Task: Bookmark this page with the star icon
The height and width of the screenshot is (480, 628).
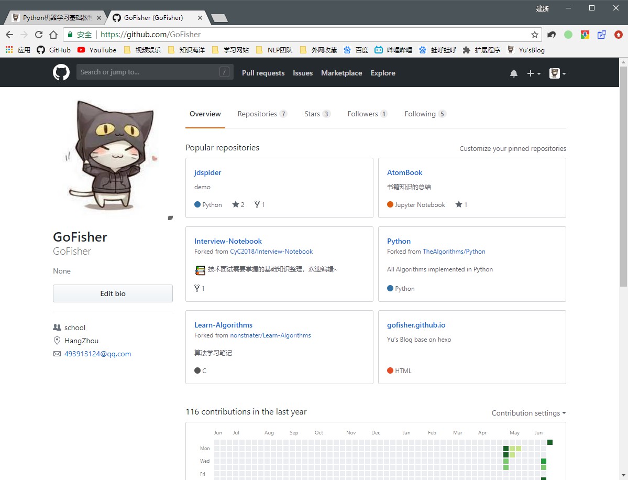Action: point(534,35)
